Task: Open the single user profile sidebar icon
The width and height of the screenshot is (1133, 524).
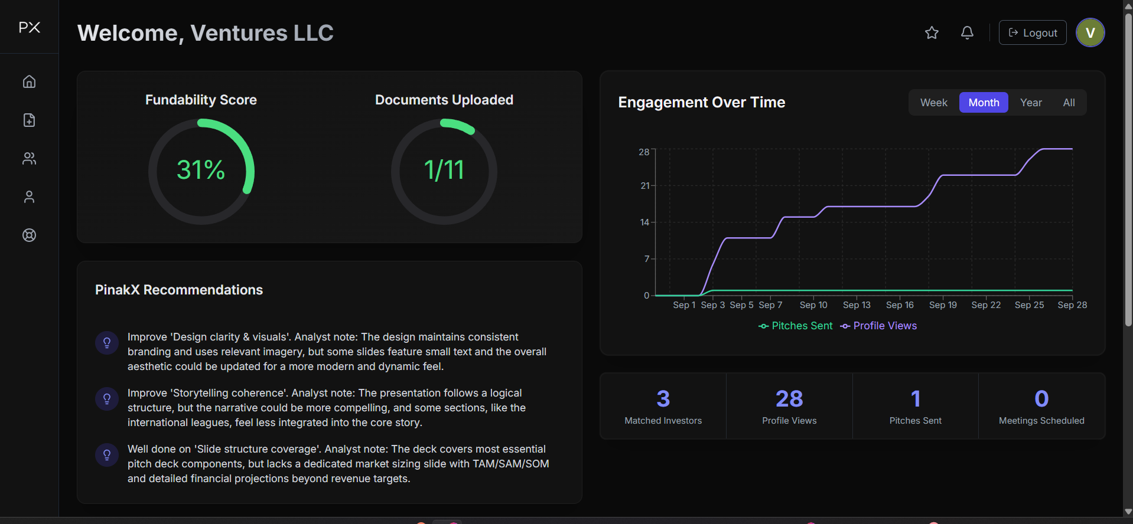Action: [29, 196]
